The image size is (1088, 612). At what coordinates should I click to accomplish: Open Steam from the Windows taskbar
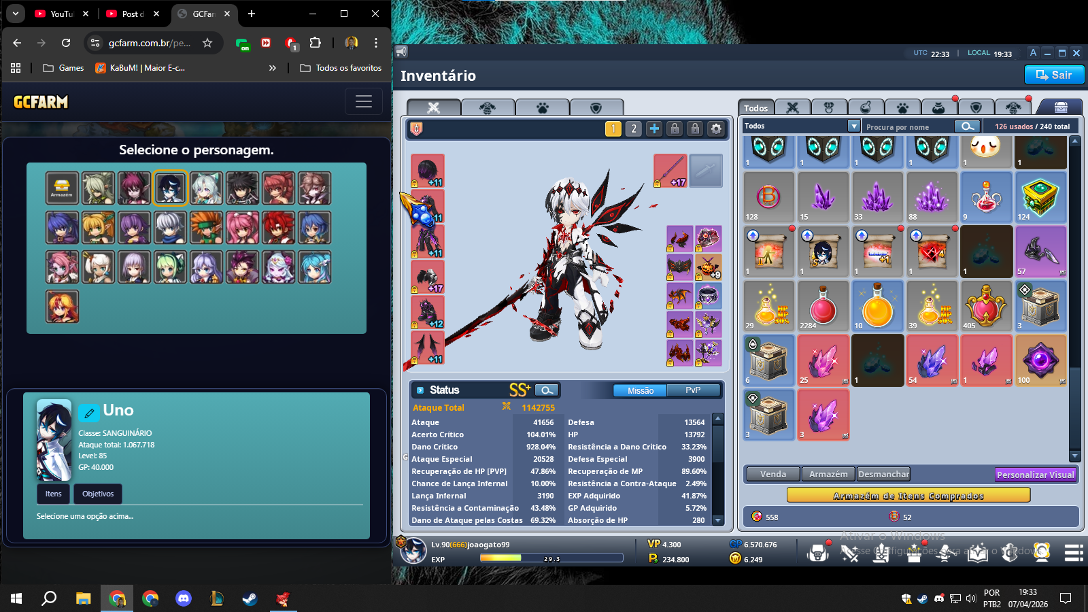pyautogui.click(x=250, y=598)
